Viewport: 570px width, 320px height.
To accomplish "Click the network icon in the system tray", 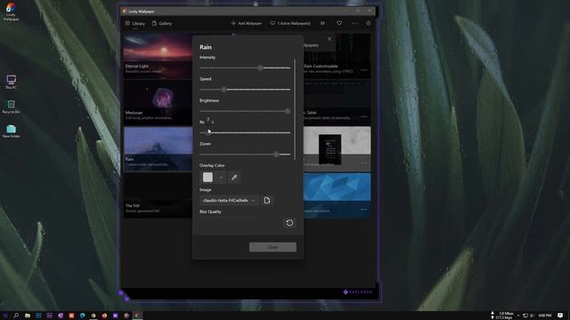I will [x=525, y=316].
